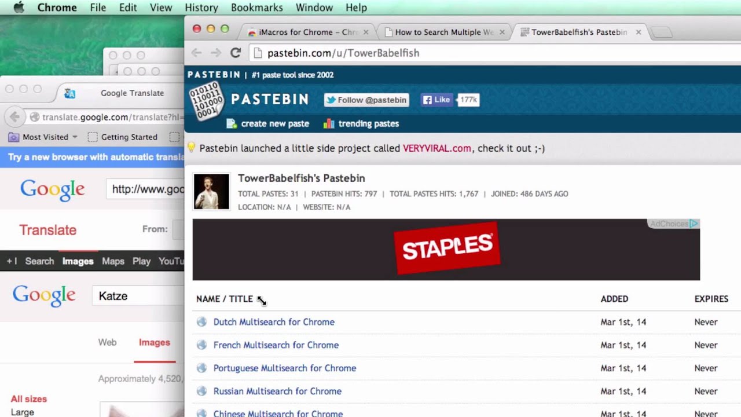Click the Facebook Like button
Viewport: 741px width, 417px height.
tap(436, 100)
